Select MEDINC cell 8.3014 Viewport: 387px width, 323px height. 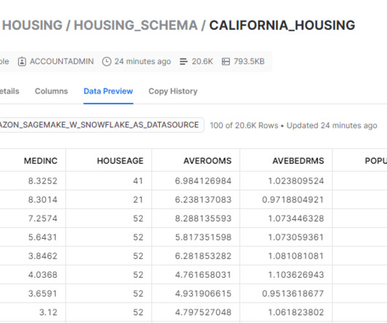pyautogui.click(x=33, y=199)
